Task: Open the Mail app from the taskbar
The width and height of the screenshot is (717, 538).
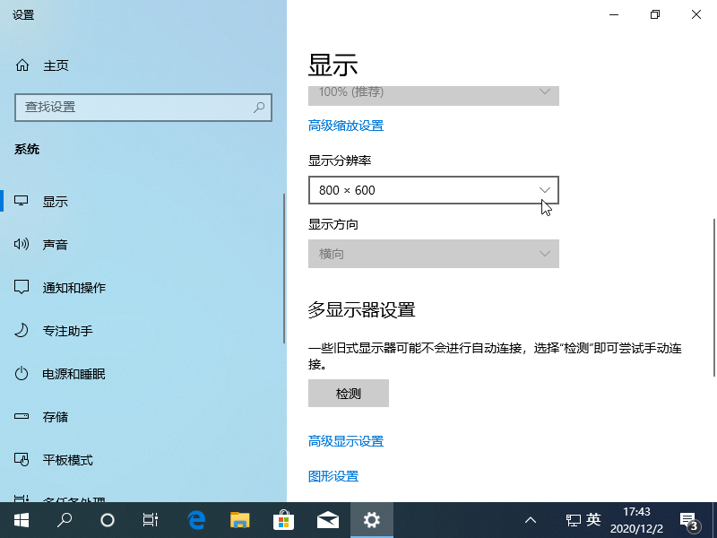Action: click(x=328, y=519)
